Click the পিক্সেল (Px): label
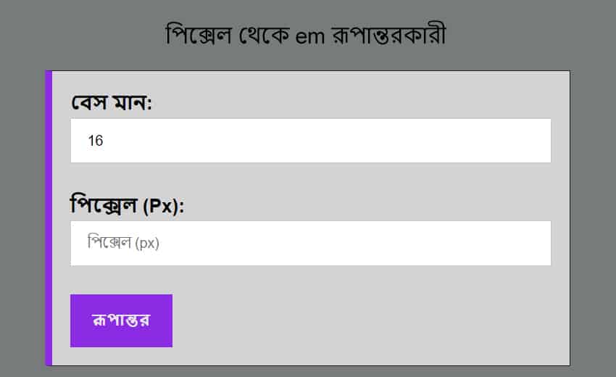The height and width of the screenshot is (377, 616). pos(128,205)
